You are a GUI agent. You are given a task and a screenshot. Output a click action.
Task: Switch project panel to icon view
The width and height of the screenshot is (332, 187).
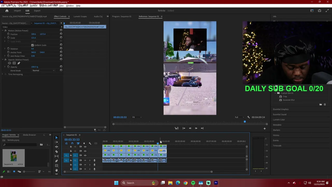tap(14, 172)
